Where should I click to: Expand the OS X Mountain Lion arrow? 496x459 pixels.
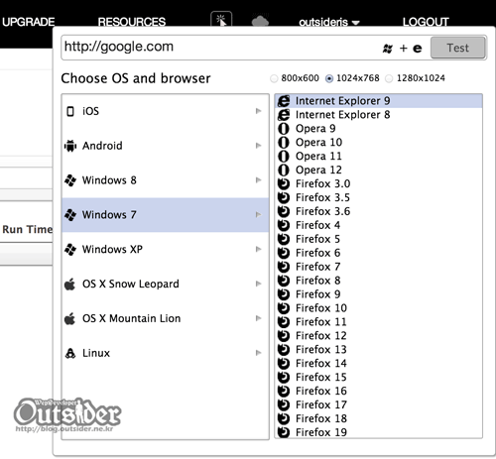coord(259,318)
